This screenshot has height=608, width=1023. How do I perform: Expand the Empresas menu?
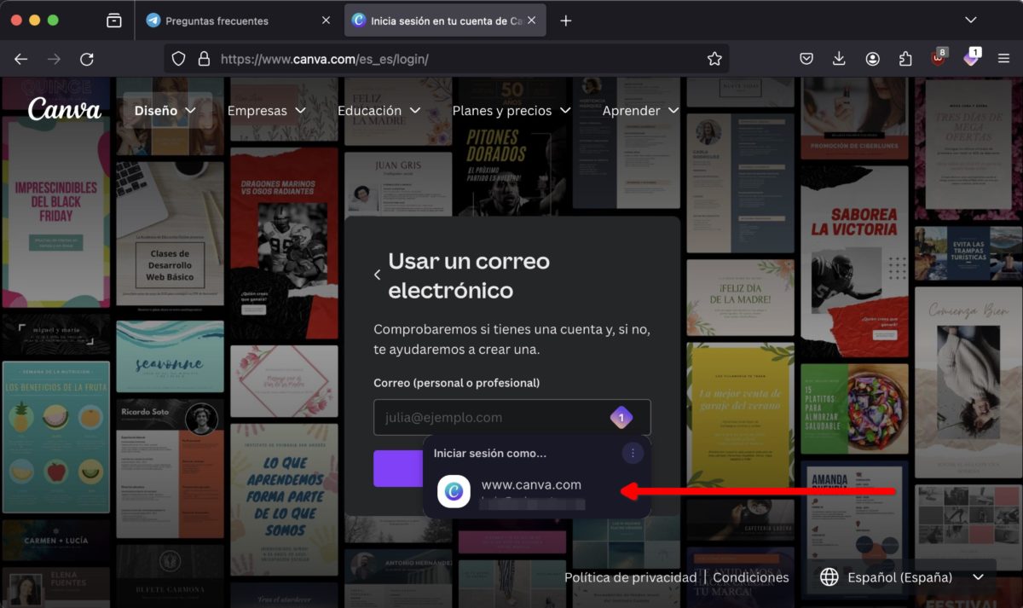[x=266, y=110]
